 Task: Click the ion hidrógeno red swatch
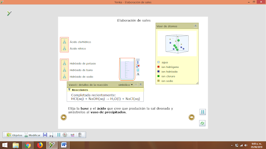[158, 67]
